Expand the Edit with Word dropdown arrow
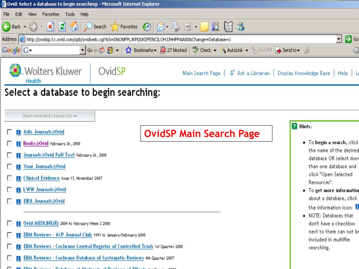 click(196, 27)
